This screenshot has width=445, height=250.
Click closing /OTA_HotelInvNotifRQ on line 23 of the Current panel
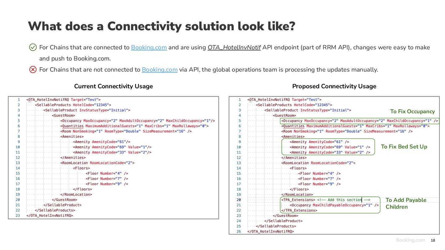[50, 215]
